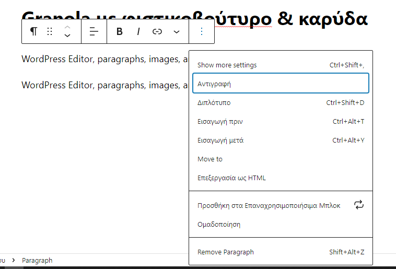
Task: Click the paragraph block type icon
Action: 33,31
